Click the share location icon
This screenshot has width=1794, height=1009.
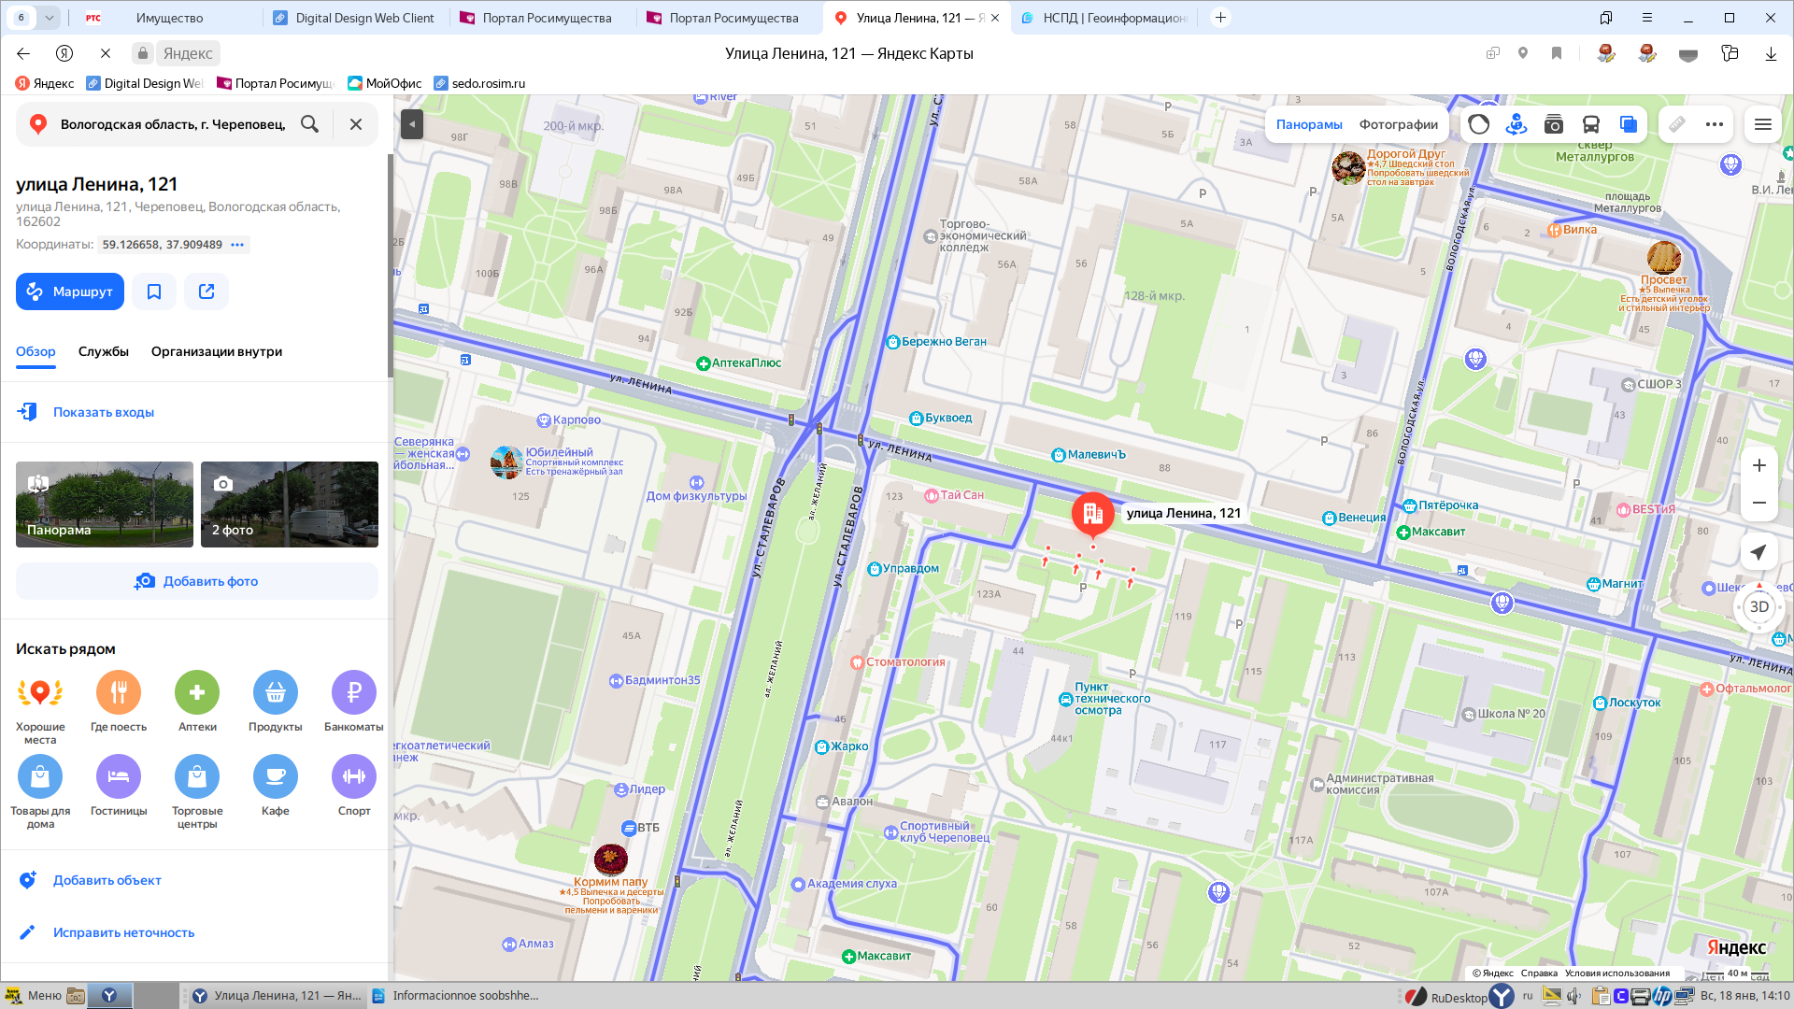(x=206, y=291)
